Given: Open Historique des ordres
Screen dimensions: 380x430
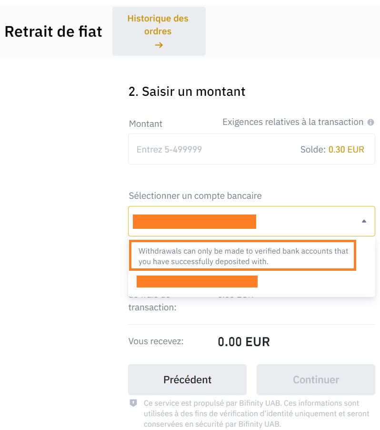Looking at the screenshot, I should [x=159, y=30].
